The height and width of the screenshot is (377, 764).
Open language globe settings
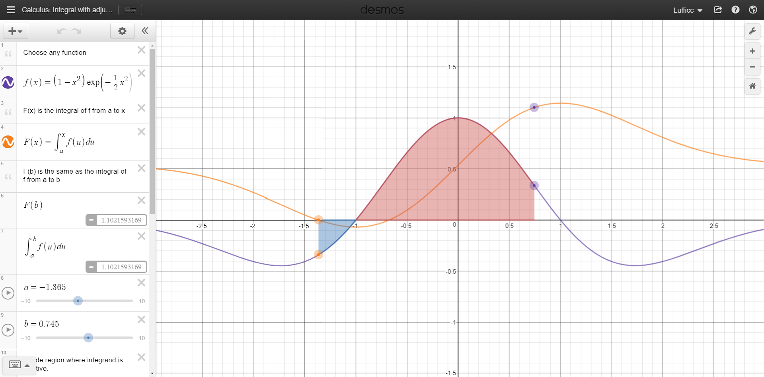click(753, 10)
